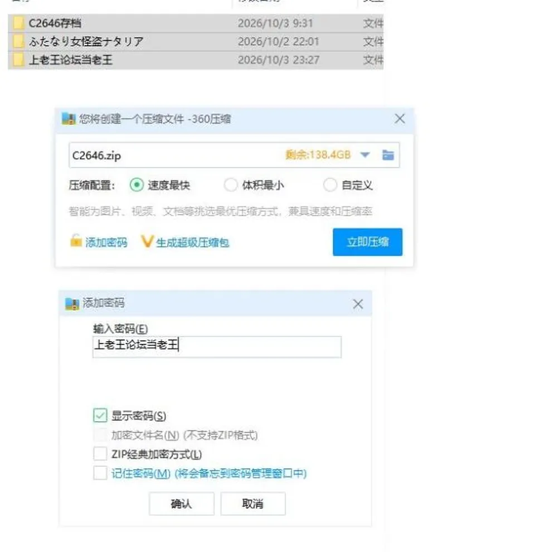Click the date 2026/10/2 22:01
This screenshot has height=552, width=535.
[278, 42]
